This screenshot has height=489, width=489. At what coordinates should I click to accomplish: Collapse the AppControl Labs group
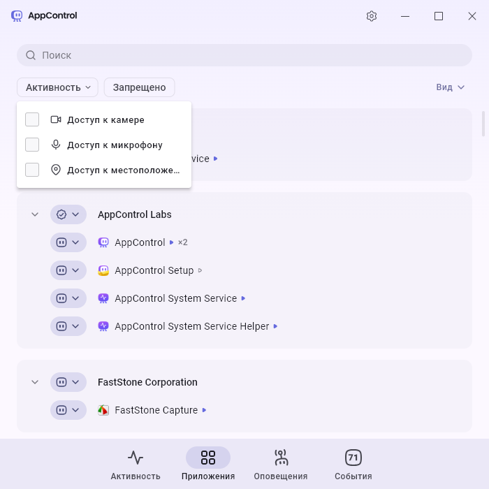coord(35,214)
